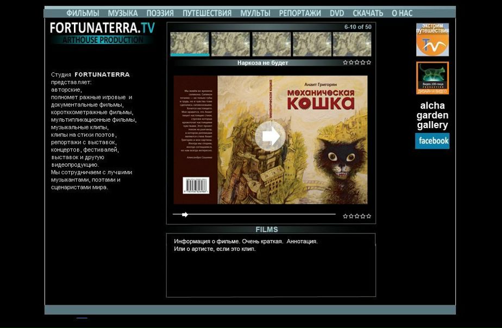
Task: Click the СКАЧАТЬ download link
Action: click(x=368, y=13)
